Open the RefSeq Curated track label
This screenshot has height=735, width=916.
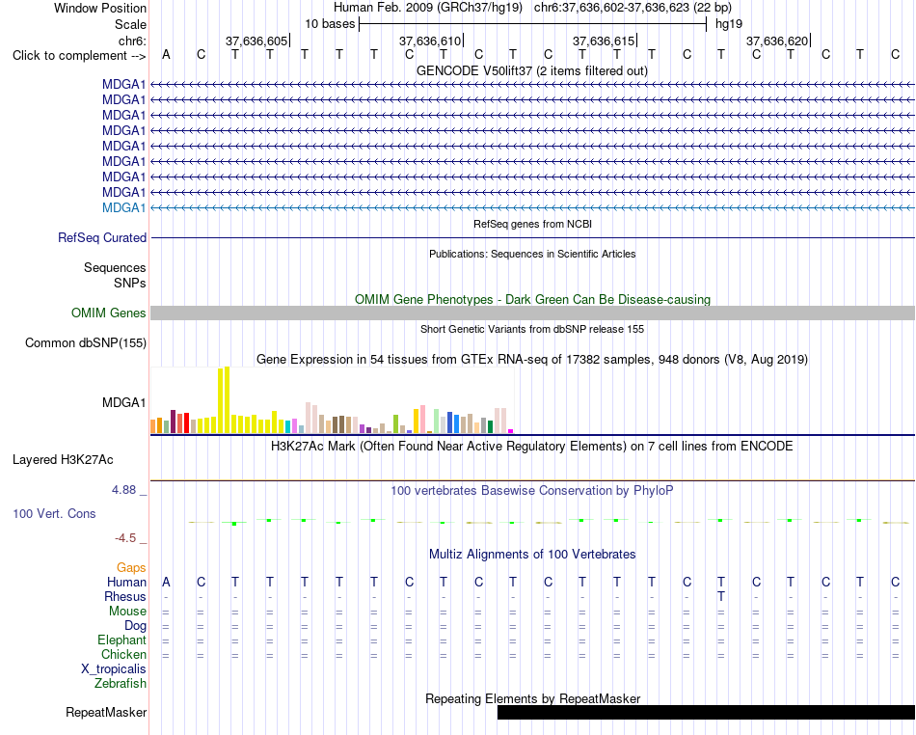point(101,238)
